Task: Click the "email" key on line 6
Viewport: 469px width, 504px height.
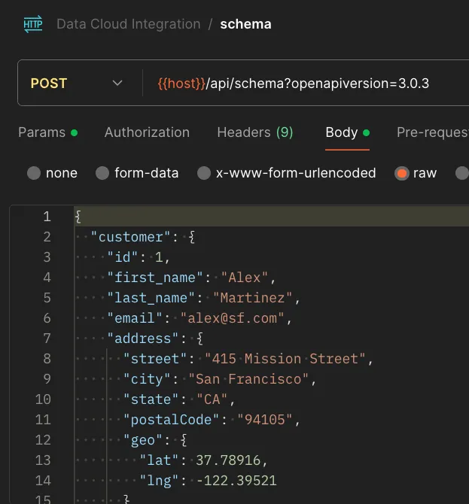Action: point(135,318)
